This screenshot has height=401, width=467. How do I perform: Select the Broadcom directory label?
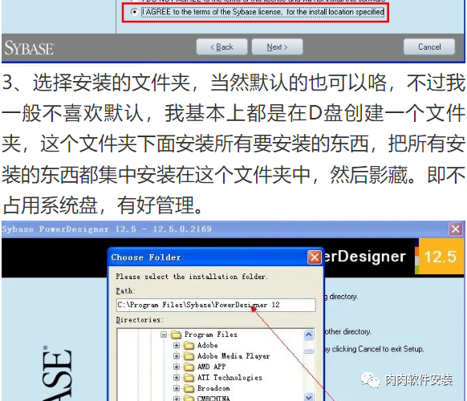(x=213, y=388)
